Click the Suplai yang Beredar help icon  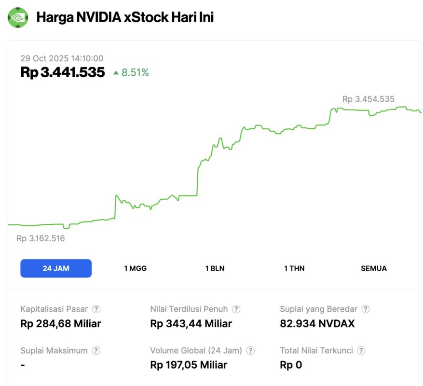tap(366, 309)
